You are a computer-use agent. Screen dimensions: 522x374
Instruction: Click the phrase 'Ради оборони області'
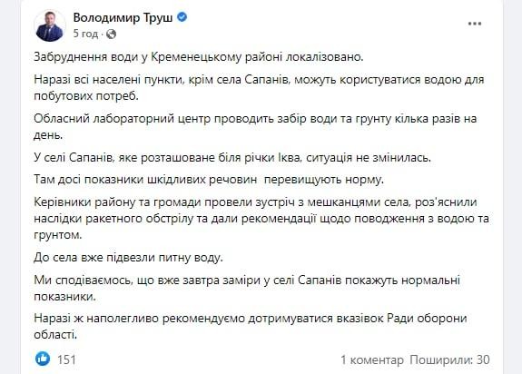click(x=251, y=327)
